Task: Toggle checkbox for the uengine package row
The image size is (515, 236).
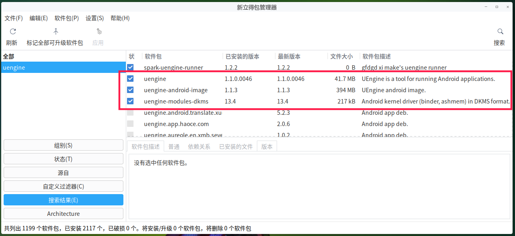Action: pyautogui.click(x=130, y=79)
